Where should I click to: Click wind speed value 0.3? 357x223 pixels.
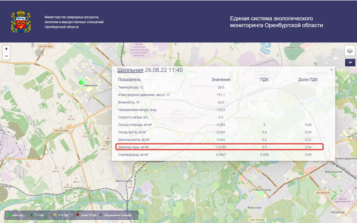point(221,117)
